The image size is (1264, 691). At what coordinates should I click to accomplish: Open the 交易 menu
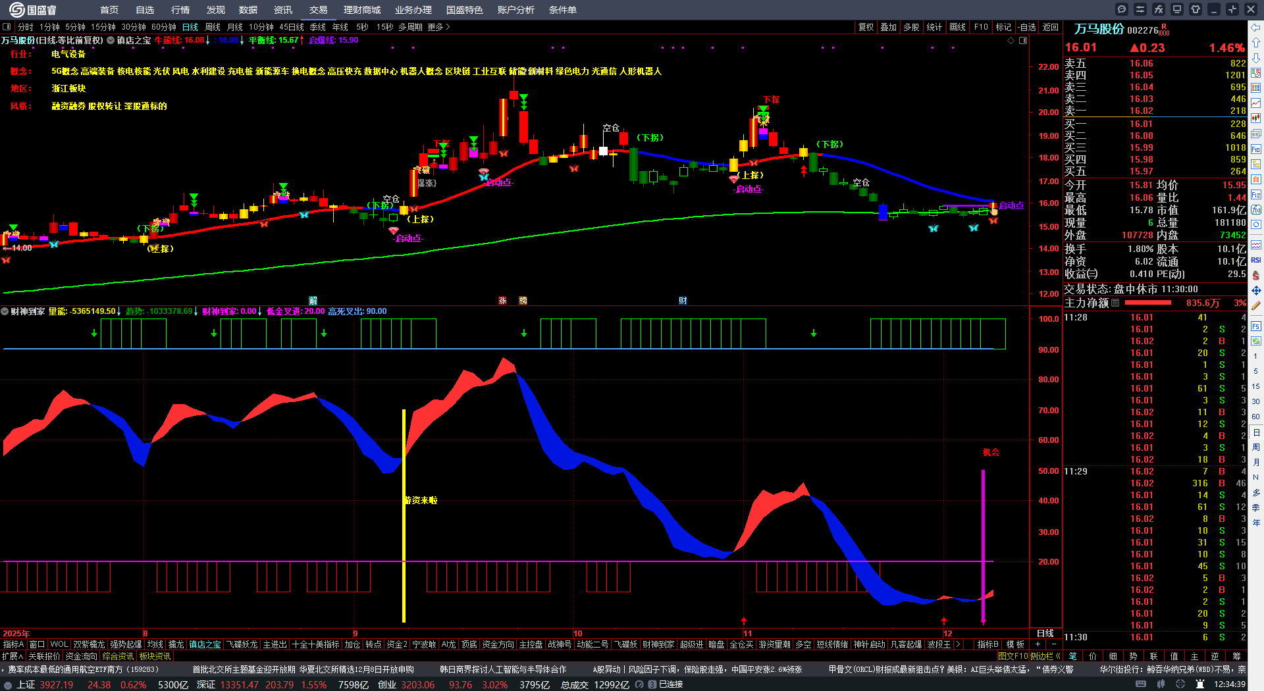pyautogui.click(x=319, y=10)
